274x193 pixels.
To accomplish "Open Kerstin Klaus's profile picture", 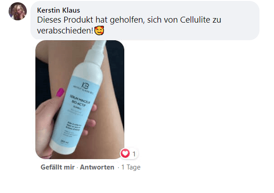I will click(x=18, y=11).
